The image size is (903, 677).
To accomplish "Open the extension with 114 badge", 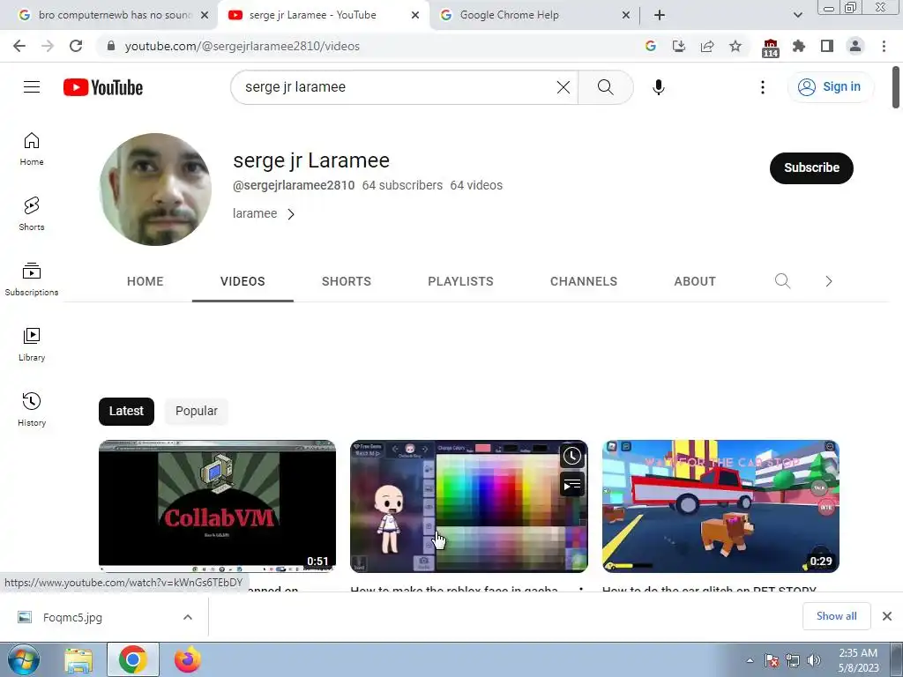I will pyautogui.click(x=770, y=48).
